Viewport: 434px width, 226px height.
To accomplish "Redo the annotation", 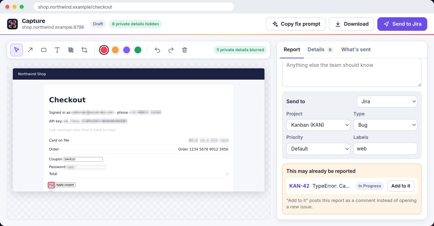I will click(x=171, y=50).
